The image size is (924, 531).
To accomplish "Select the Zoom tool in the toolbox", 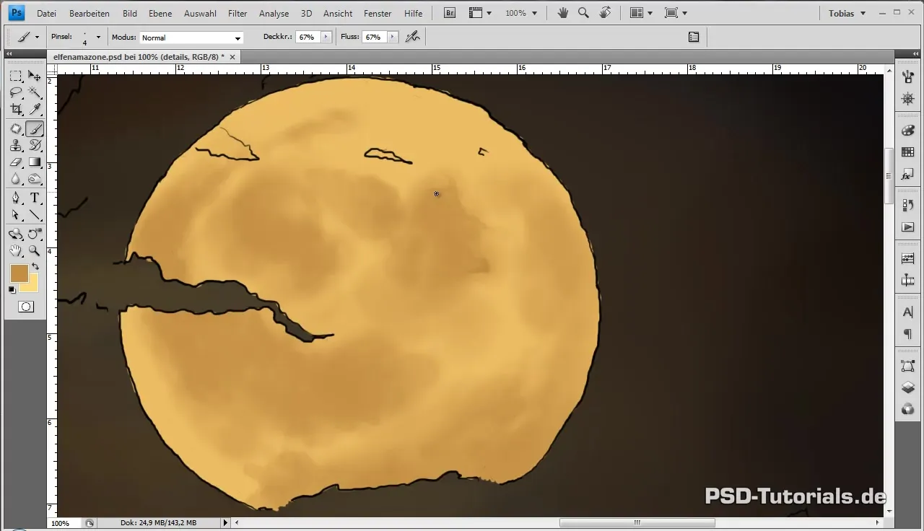I will (35, 251).
